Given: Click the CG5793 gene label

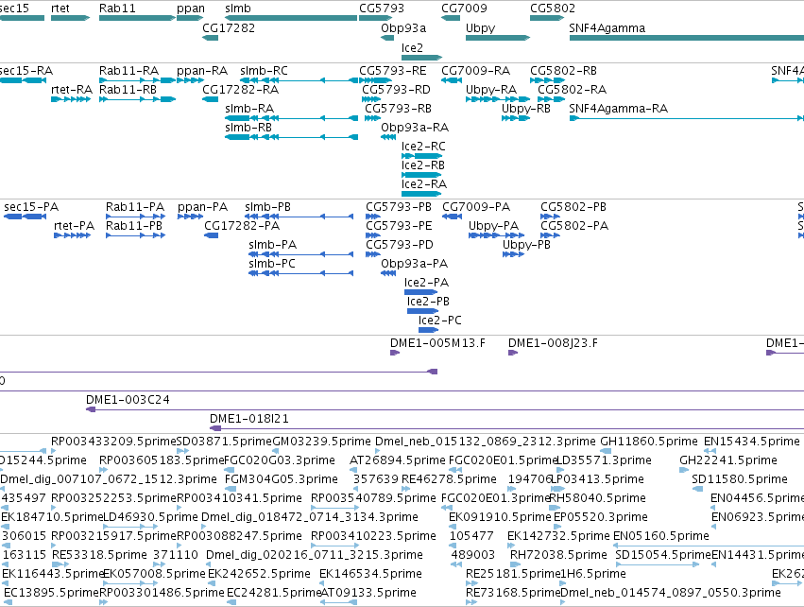Looking at the screenshot, I should tap(382, 9).
